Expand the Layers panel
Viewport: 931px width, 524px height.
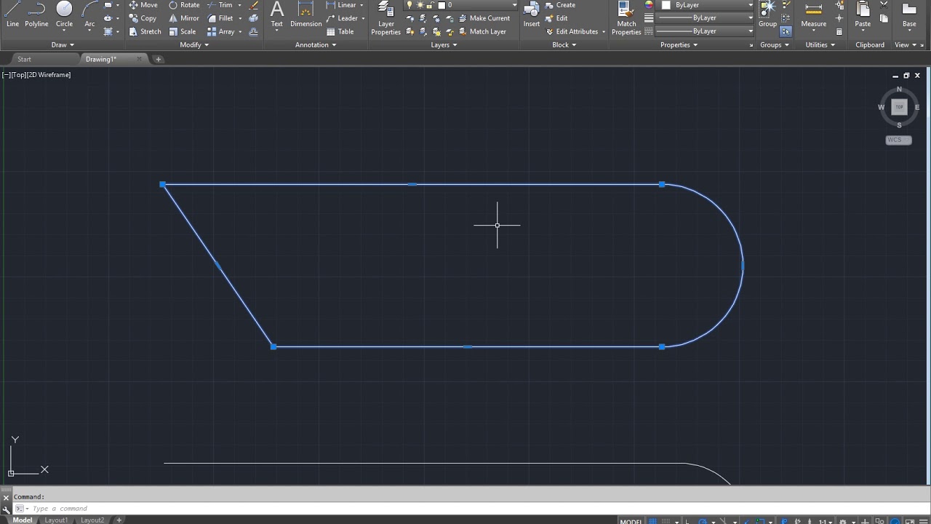(x=444, y=45)
